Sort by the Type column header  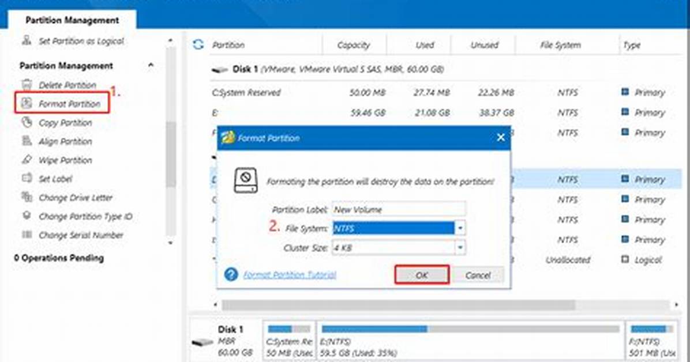(x=632, y=45)
